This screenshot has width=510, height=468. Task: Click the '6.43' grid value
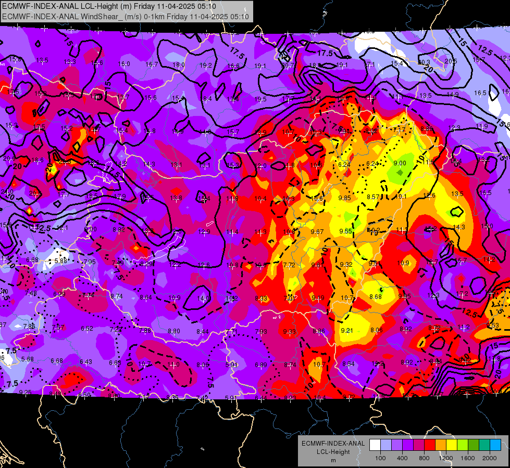tap(86, 362)
